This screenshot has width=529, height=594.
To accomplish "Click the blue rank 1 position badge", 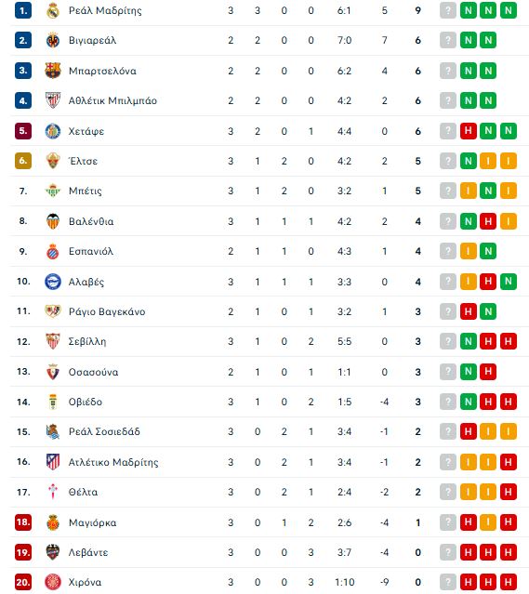I will 23,10.
